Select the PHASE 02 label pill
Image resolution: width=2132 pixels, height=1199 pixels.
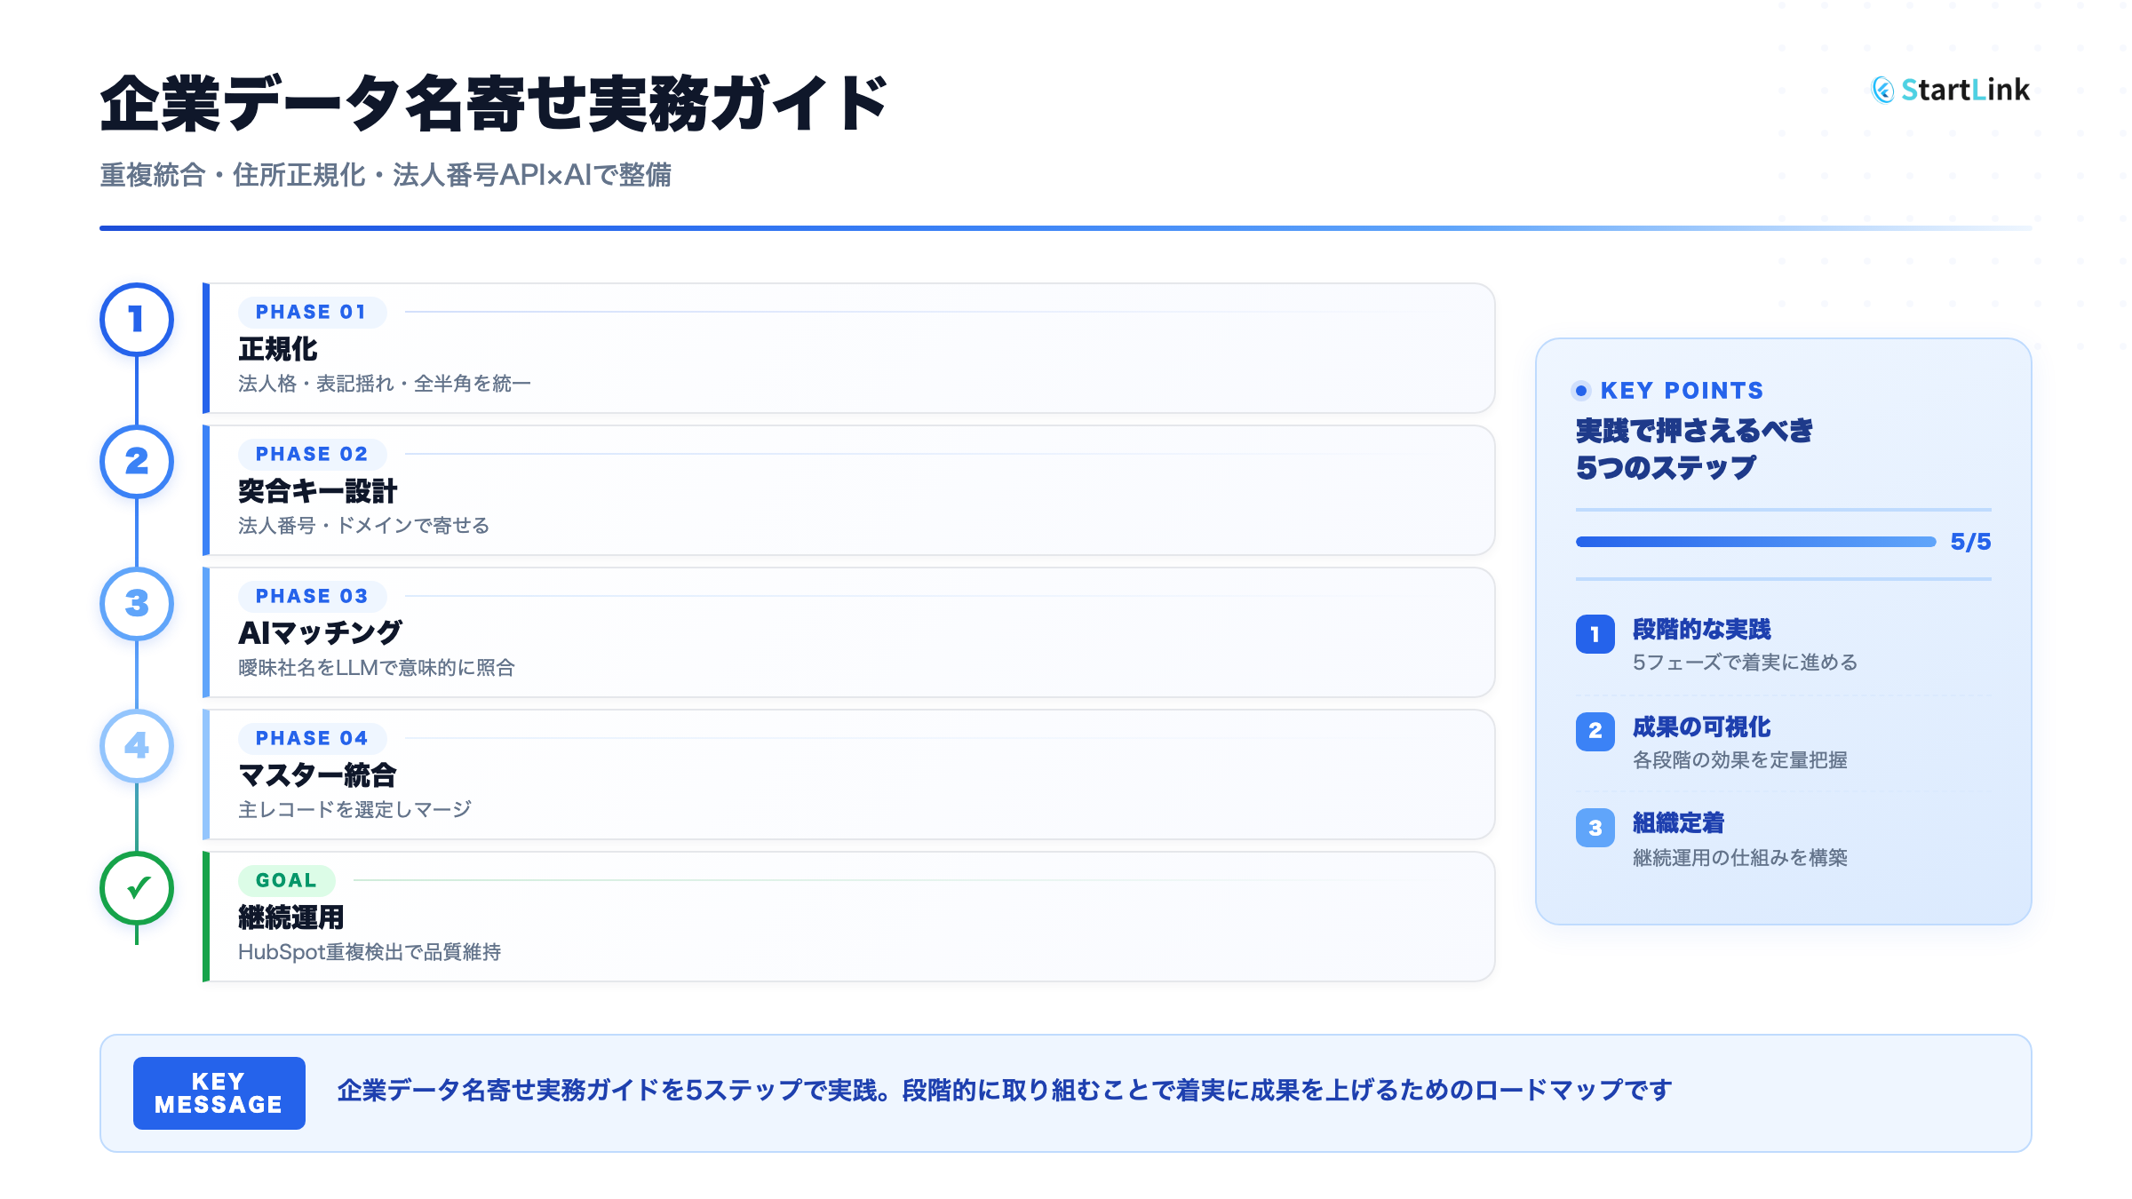point(311,455)
